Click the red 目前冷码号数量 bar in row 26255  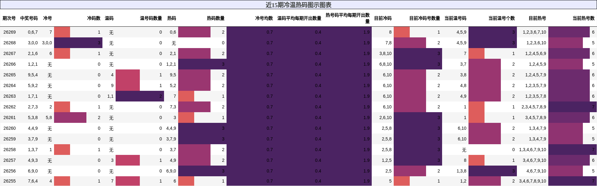point(402,181)
